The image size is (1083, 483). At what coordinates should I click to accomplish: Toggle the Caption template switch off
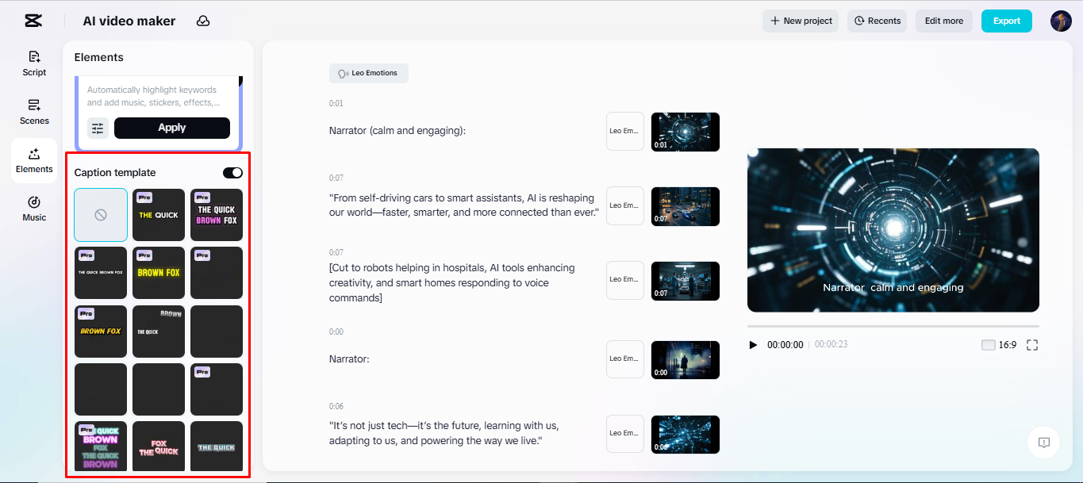[232, 172]
